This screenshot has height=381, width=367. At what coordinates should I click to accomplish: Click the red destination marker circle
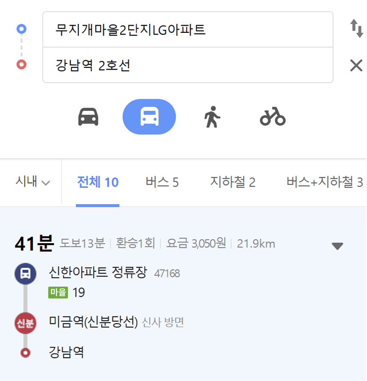tap(21, 65)
